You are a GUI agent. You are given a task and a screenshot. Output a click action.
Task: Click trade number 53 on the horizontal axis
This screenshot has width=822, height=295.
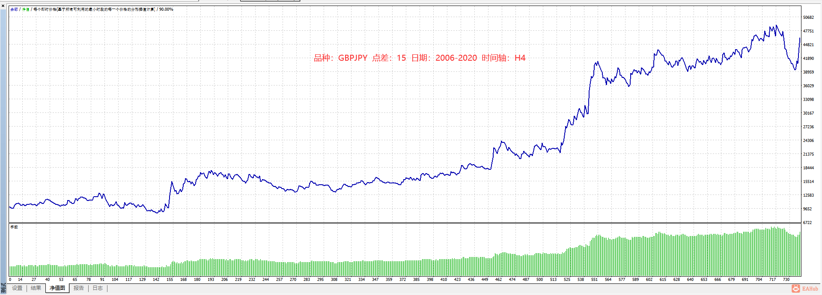click(61, 280)
